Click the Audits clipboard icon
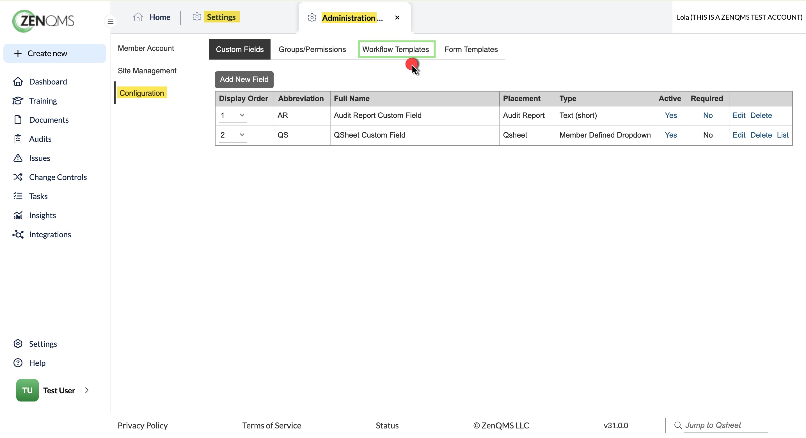806x438 pixels. click(x=18, y=139)
